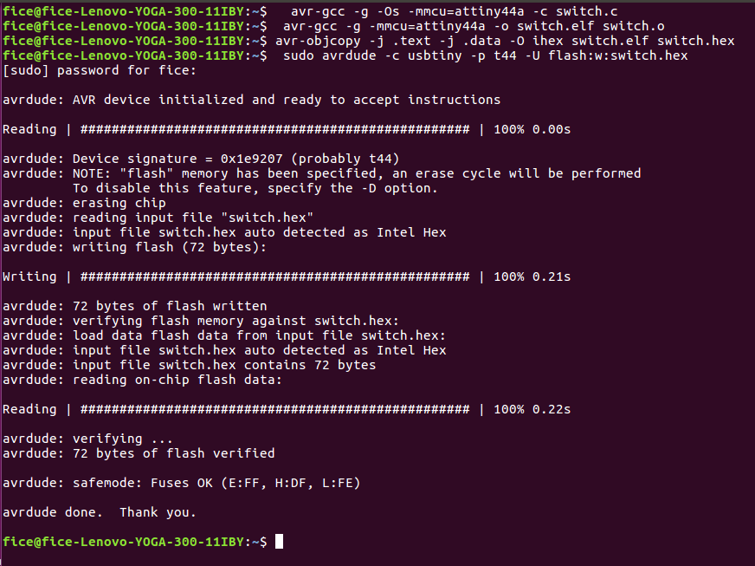Image resolution: width=755 pixels, height=566 pixels.
Task: Click the avr-gcc -Os compile command line
Action: tap(454, 11)
